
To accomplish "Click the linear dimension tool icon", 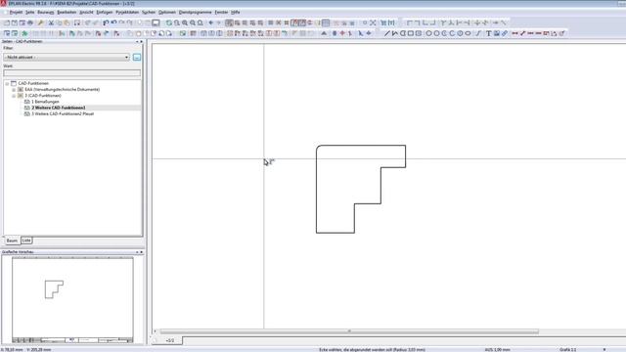I will [514, 33].
